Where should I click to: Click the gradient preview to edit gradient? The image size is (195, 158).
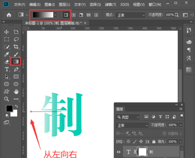pyautogui.click(x=43, y=15)
